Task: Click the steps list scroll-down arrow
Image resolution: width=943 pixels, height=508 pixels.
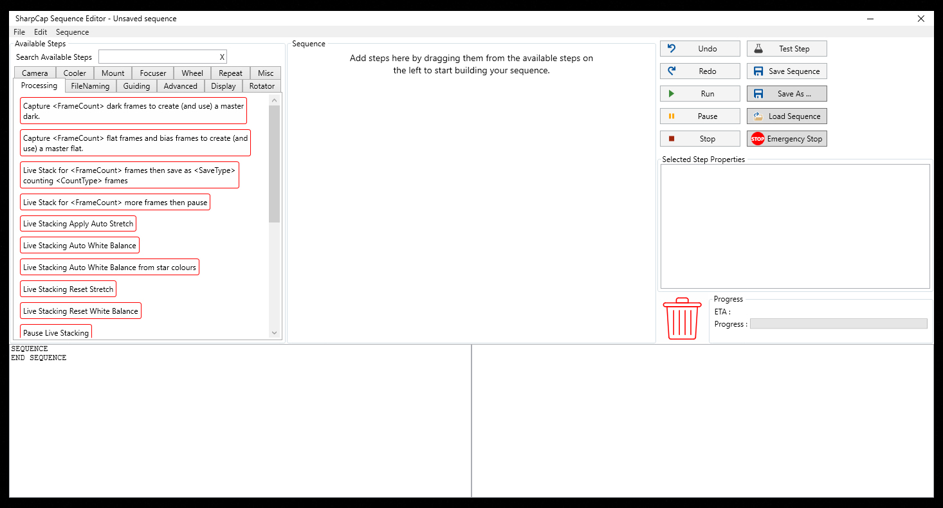Action: [x=275, y=333]
